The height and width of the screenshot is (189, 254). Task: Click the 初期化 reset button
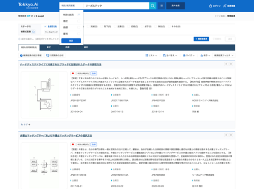217,39
